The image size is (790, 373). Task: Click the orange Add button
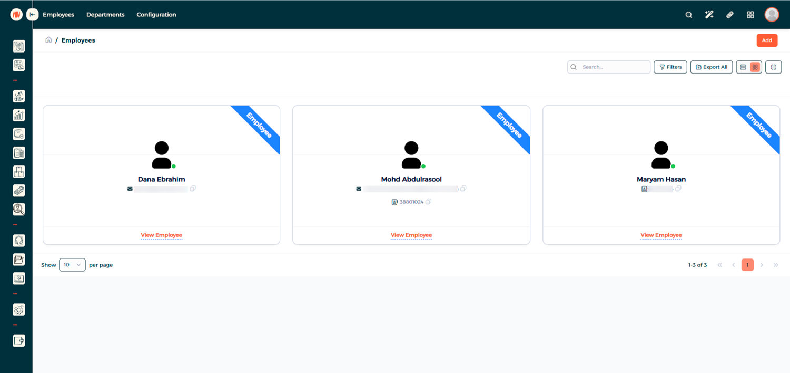[x=767, y=40]
